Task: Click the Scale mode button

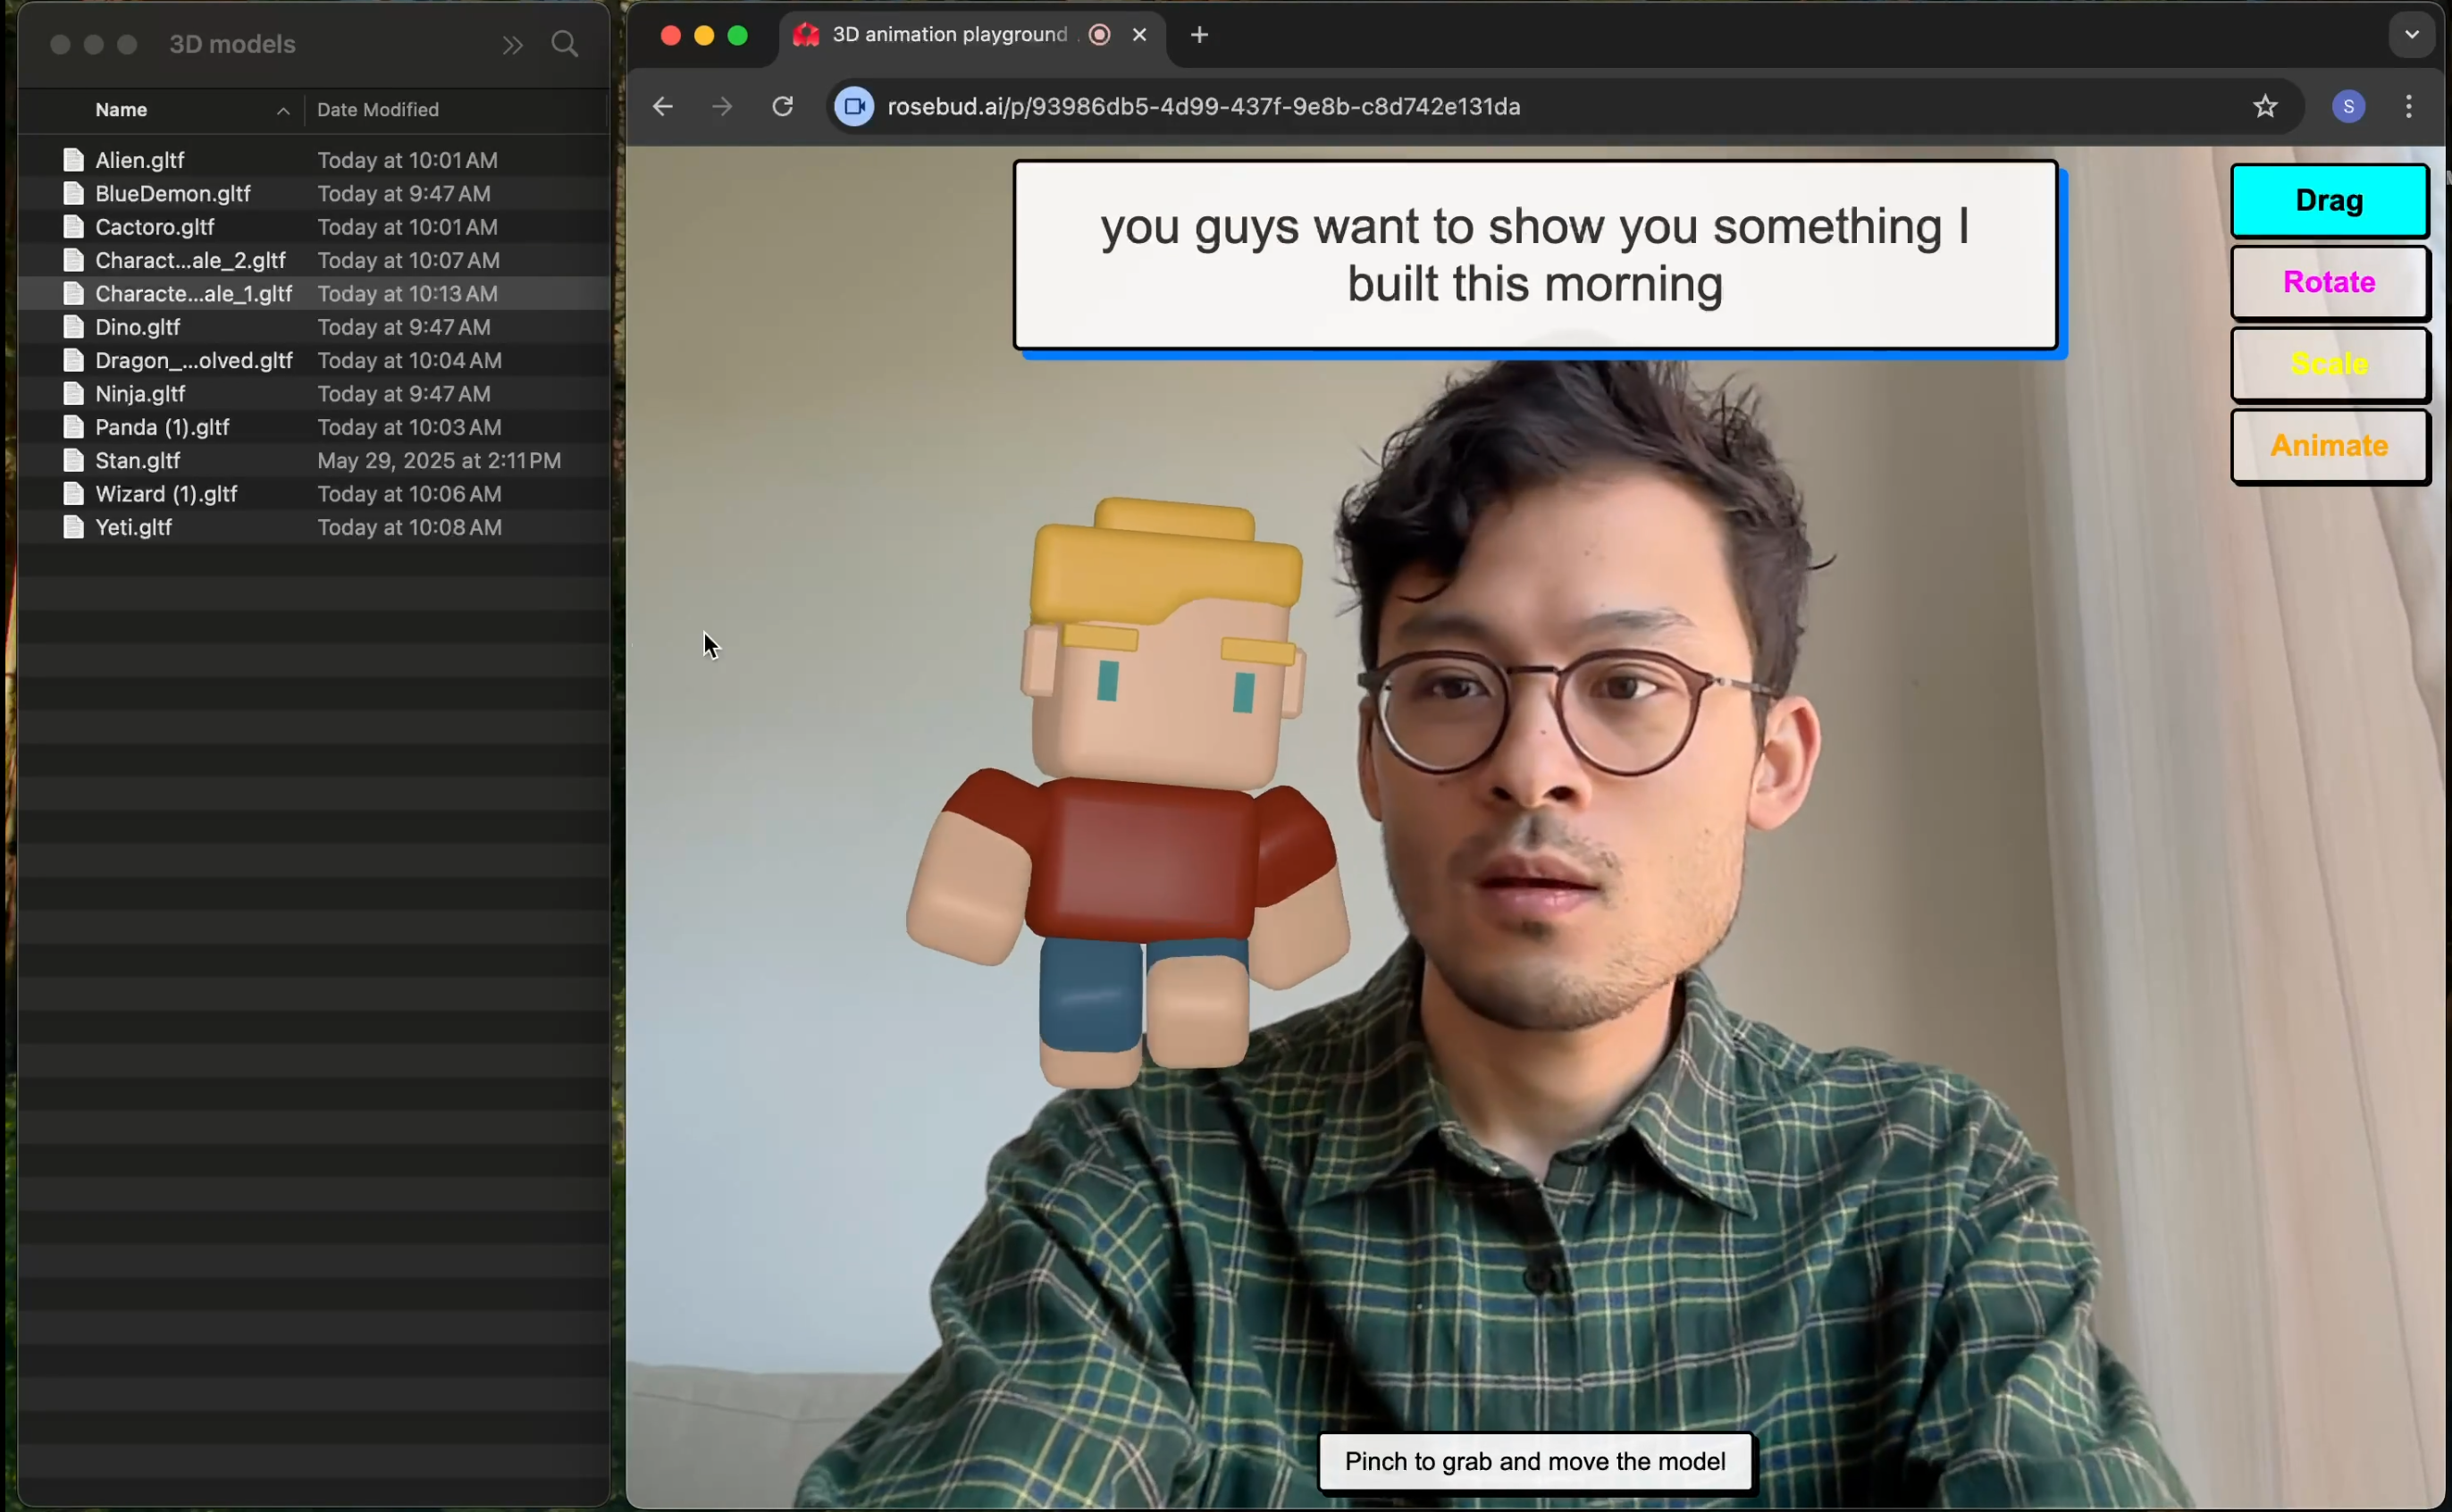Action: pyautogui.click(x=2329, y=364)
